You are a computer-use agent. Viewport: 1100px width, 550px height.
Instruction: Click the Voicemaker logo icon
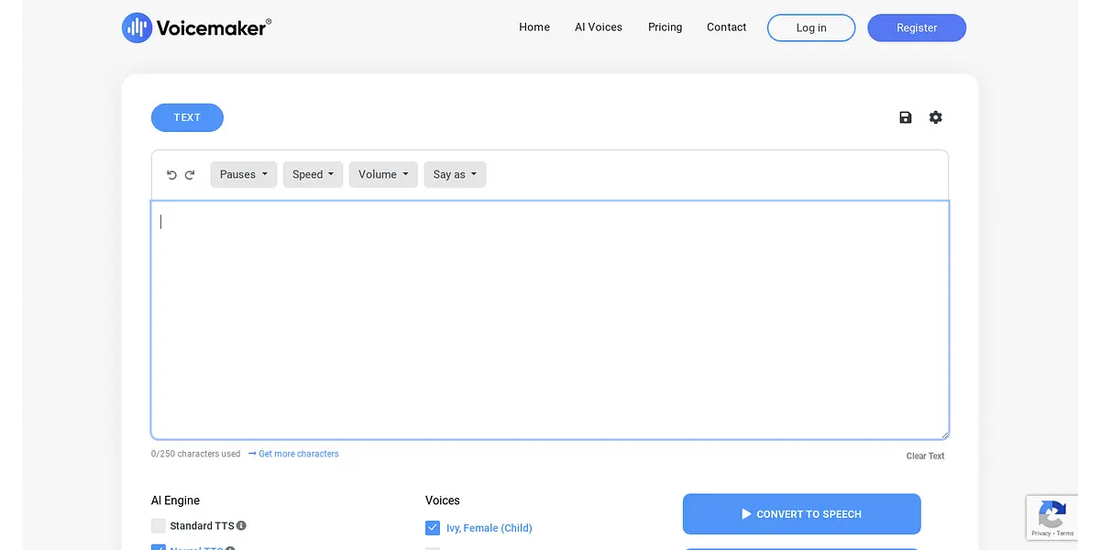click(137, 27)
